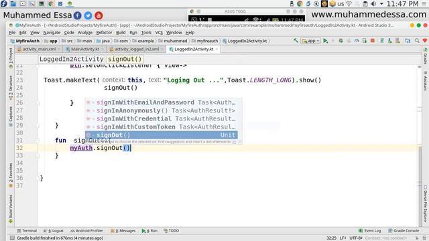429x241 pixels.
Task: Open Facebook link beside Muhammed Essa
Action: click(x=78, y=15)
